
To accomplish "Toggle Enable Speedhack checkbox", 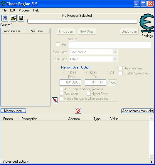I will [121, 73].
